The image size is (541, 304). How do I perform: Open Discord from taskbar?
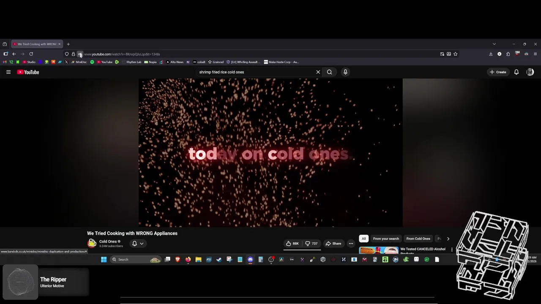[x=250, y=260]
